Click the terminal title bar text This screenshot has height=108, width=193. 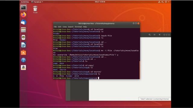pyautogui.click(x=96, y=23)
